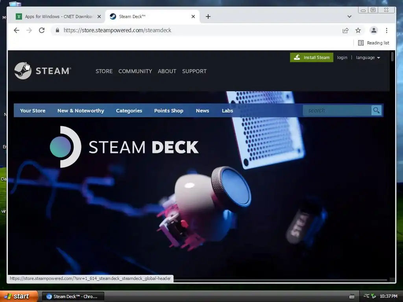403x302 pixels.
Task: Click the magnifier search button
Action: tap(377, 110)
